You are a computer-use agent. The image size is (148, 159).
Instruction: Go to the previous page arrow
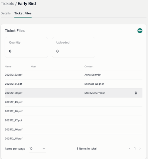(x=130, y=149)
